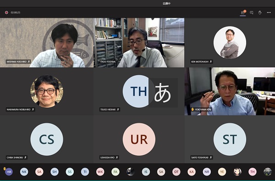Select the OT participant avatar
The width and height of the screenshot is (275, 181).
pyautogui.click(x=176, y=172)
